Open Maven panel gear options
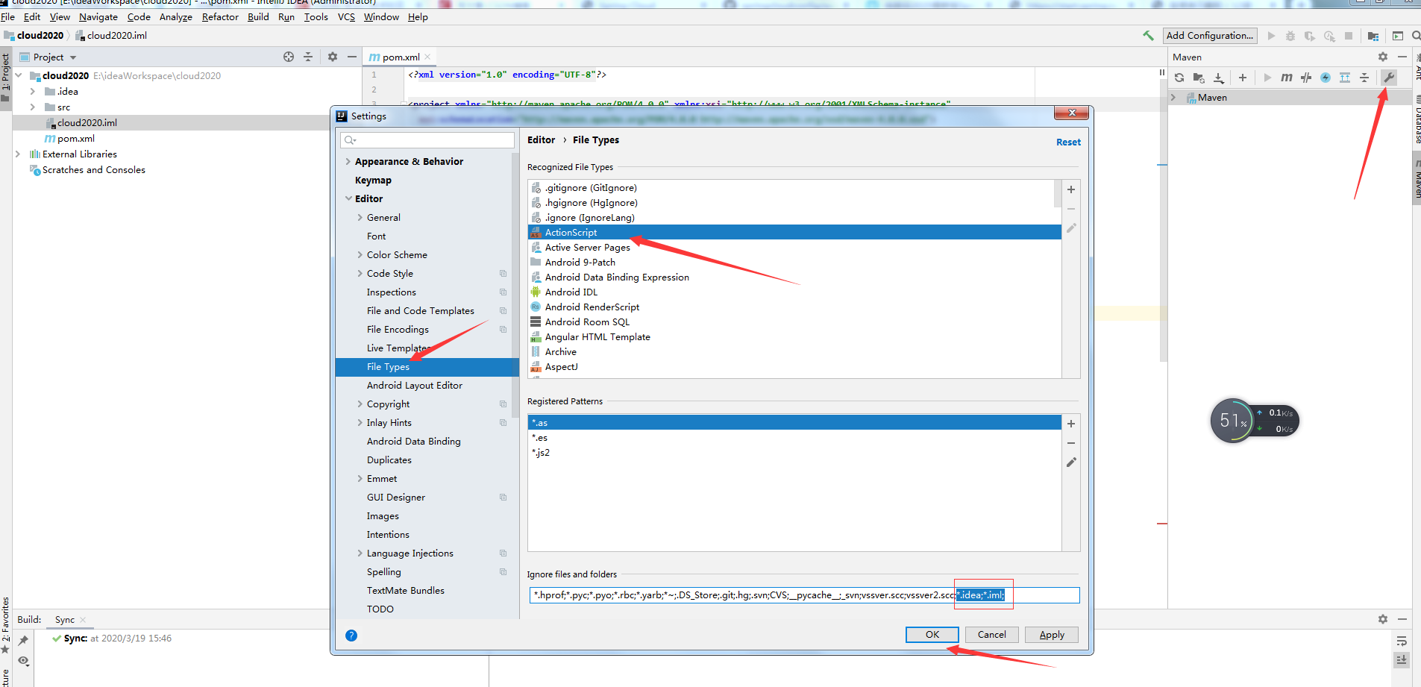Image resolution: width=1421 pixels, height=687 pixels. point(1383,57)
